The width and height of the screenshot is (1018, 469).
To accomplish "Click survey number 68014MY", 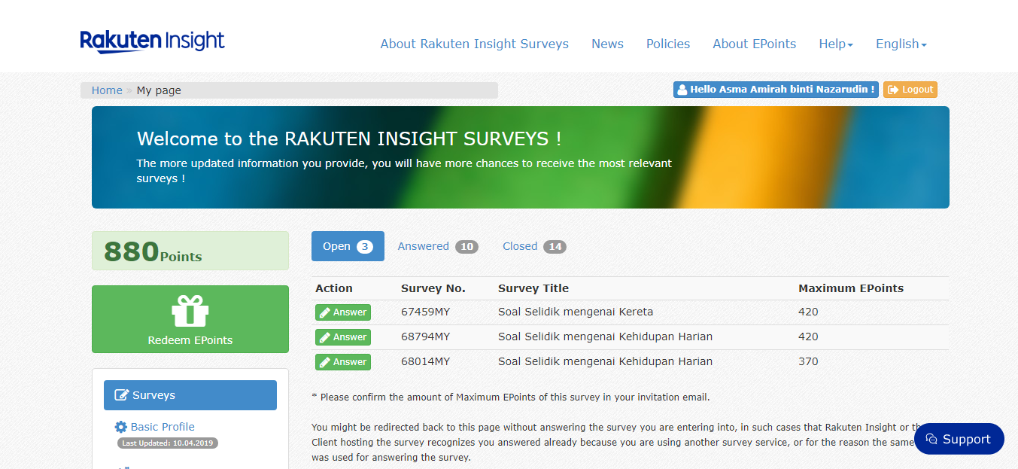I will (426, 361).
